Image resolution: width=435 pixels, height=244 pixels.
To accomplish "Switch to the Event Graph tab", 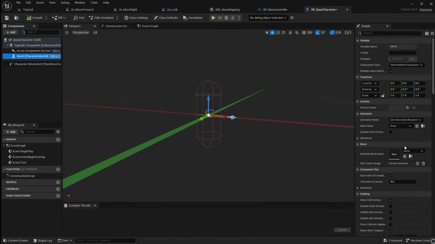I will tap(148, 26).
